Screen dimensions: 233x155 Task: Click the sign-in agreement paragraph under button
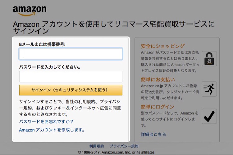click(70, 108)
